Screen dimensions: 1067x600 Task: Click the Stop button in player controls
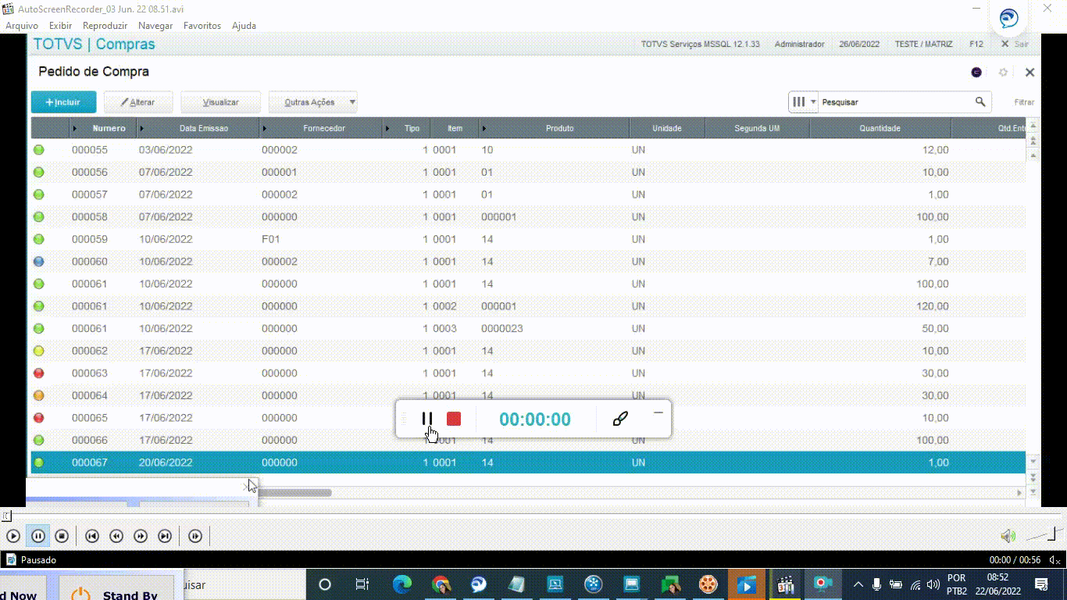62,536
